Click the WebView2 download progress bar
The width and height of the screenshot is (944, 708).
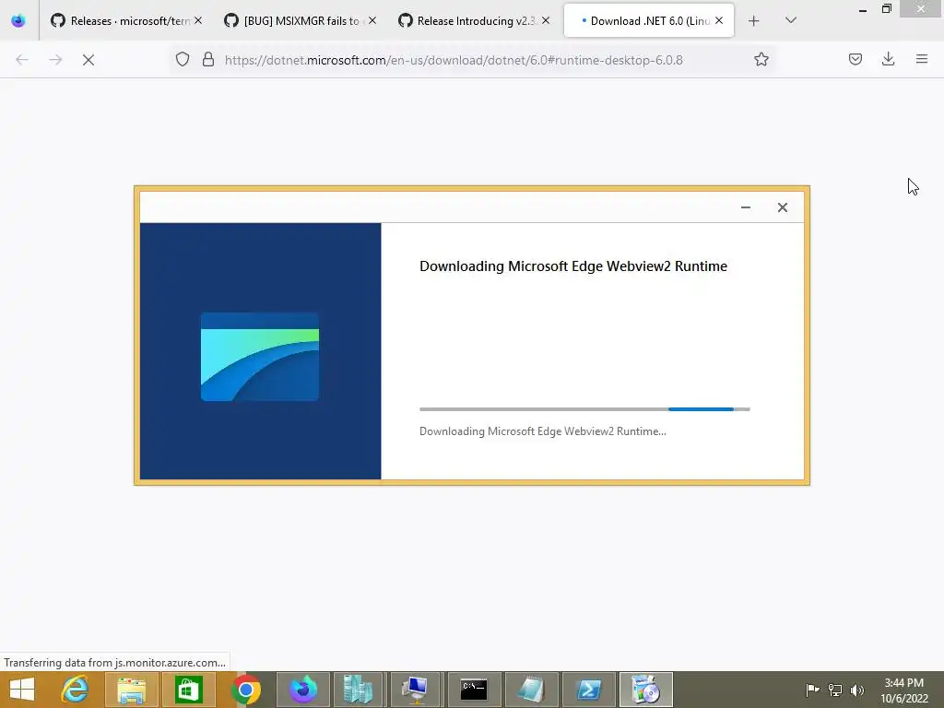click(584, 409)
